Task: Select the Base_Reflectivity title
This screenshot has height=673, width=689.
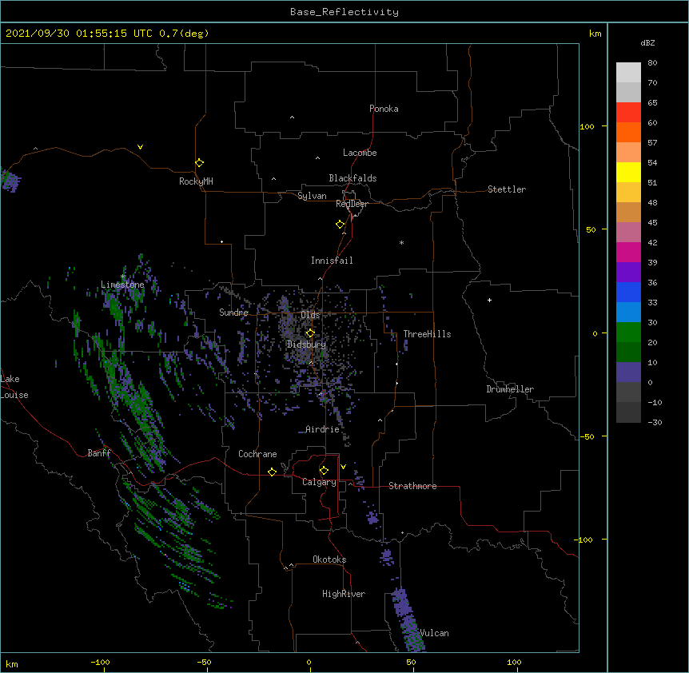Action: [x=344, y=12]
